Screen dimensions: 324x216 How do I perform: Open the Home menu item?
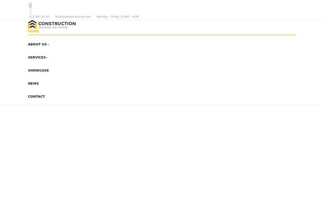(x=33, y=31)
